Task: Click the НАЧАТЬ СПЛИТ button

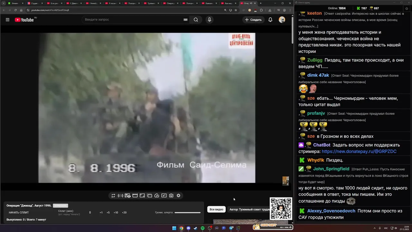Action: click(19, 213)
